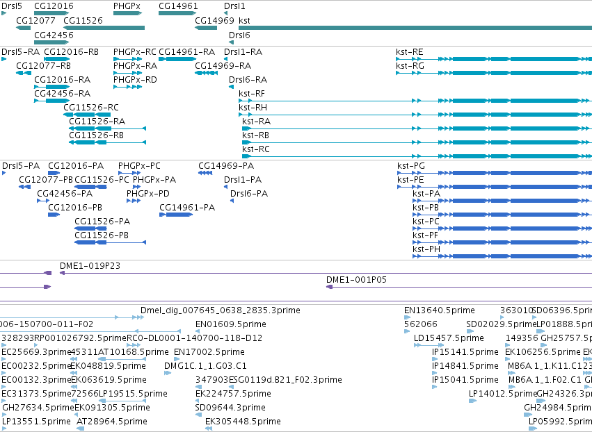Select the CG12016-PA protein label

[x=76, y=166]
